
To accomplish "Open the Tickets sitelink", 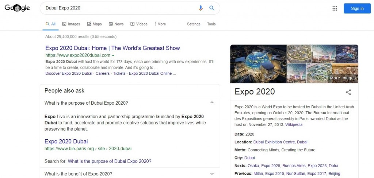I will click(x=119, y=73).
